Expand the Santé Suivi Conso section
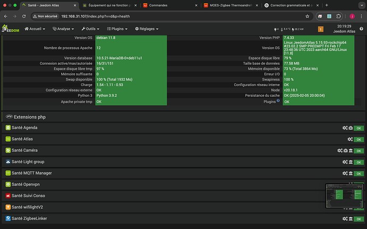 [183, 196]
